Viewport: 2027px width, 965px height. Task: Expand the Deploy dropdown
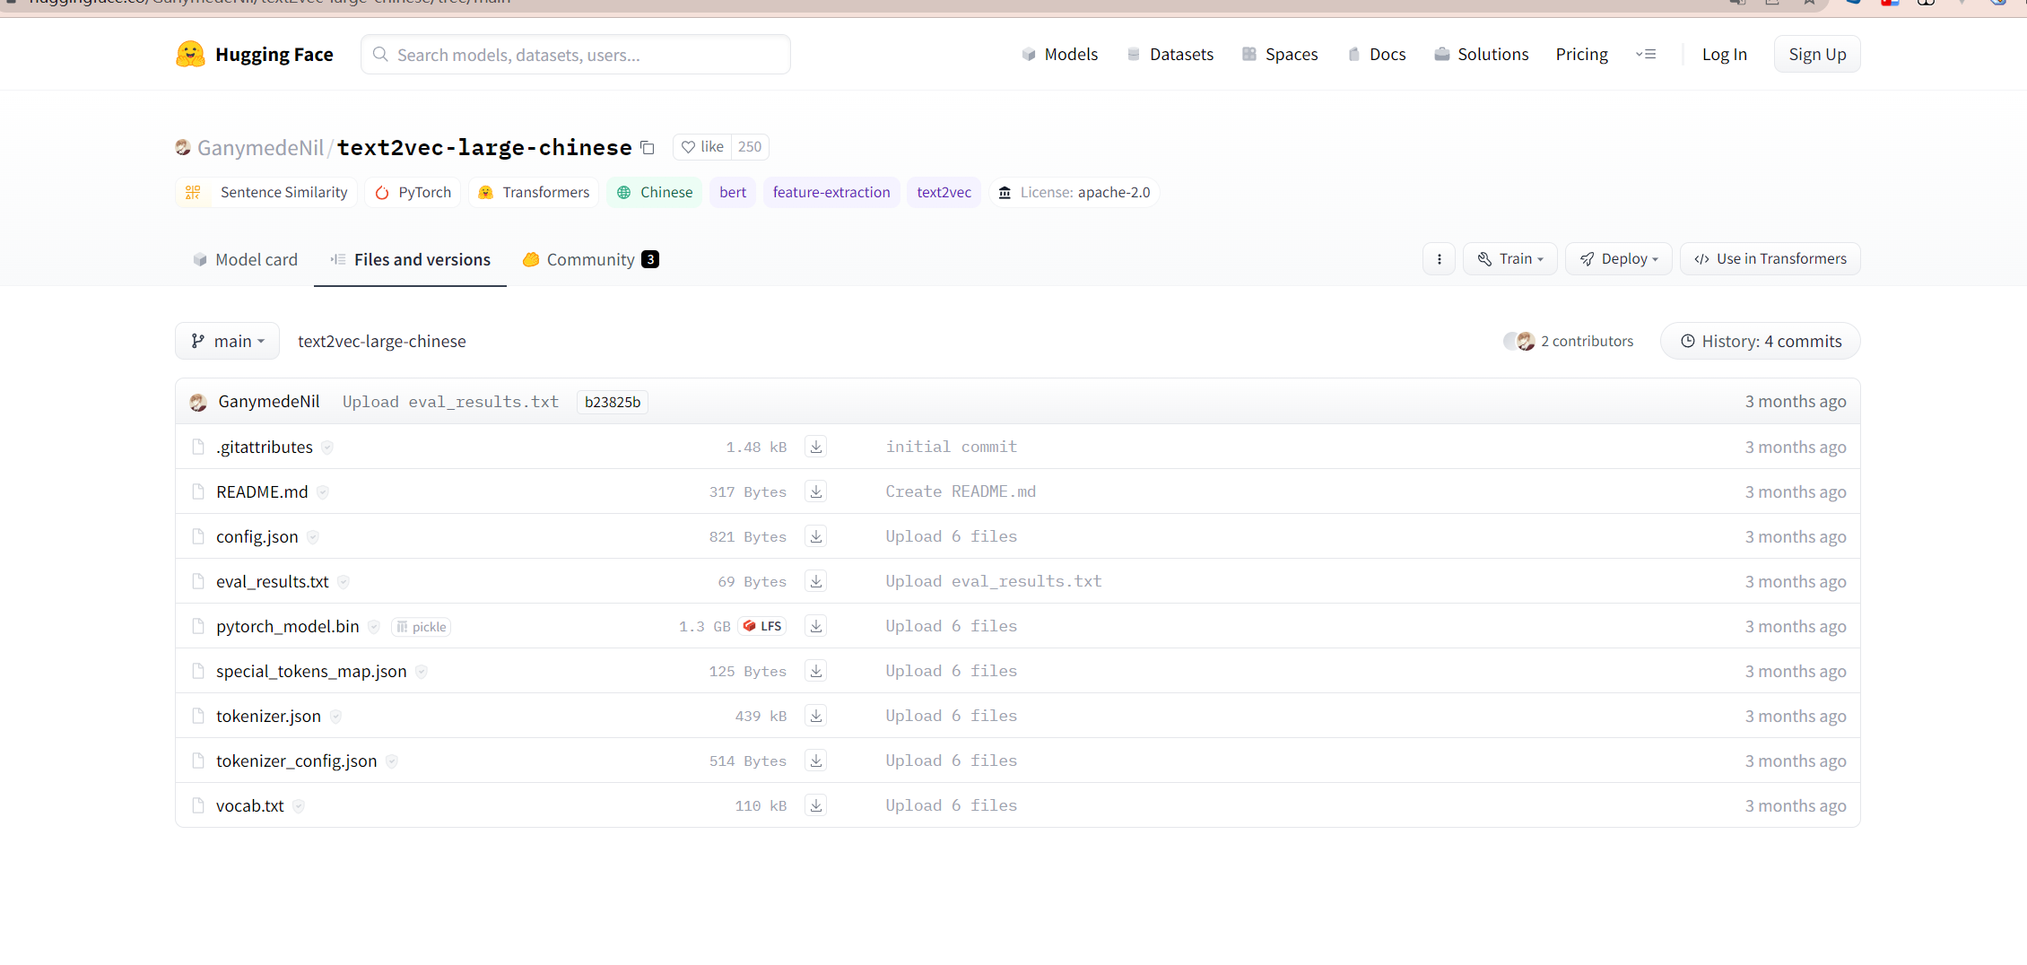[1619, 259]
